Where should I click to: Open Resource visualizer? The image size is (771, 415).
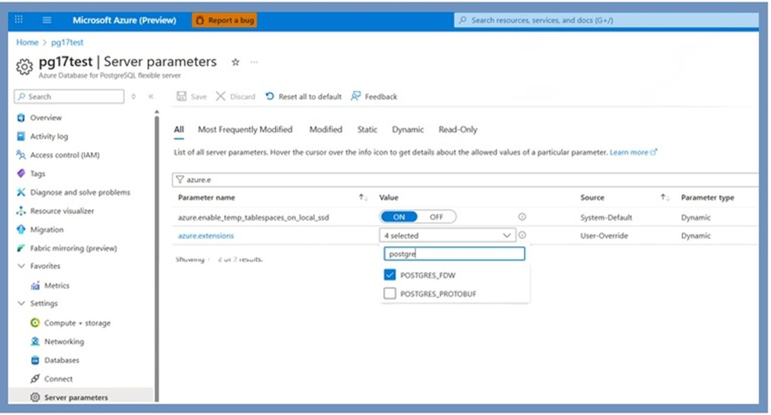(62, 210)
